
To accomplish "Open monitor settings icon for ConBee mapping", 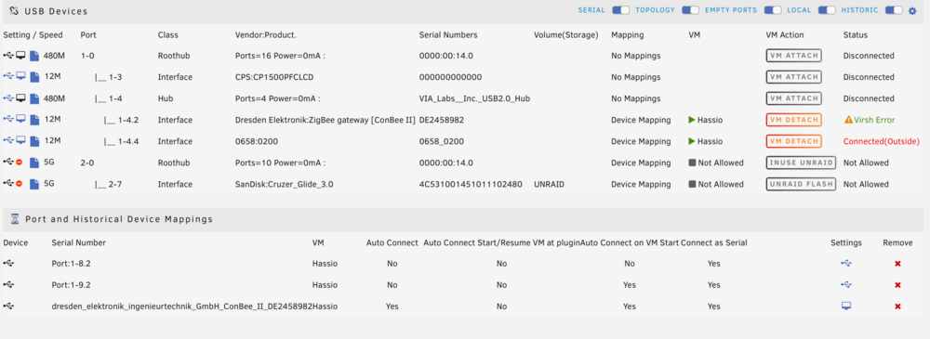I will 845,306.
